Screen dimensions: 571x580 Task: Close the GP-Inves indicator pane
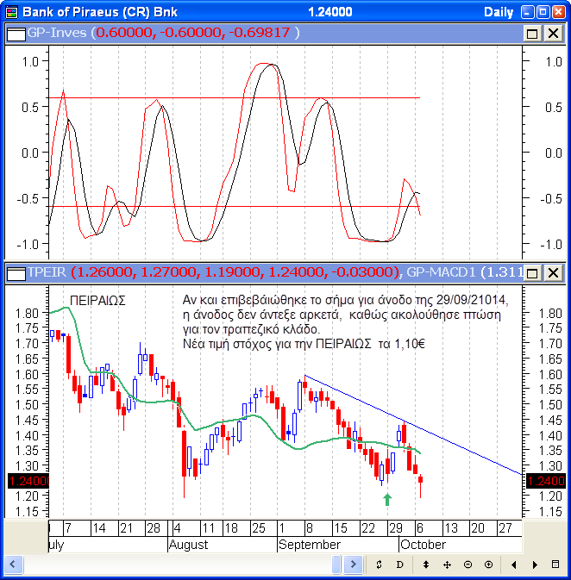(553, 33)
